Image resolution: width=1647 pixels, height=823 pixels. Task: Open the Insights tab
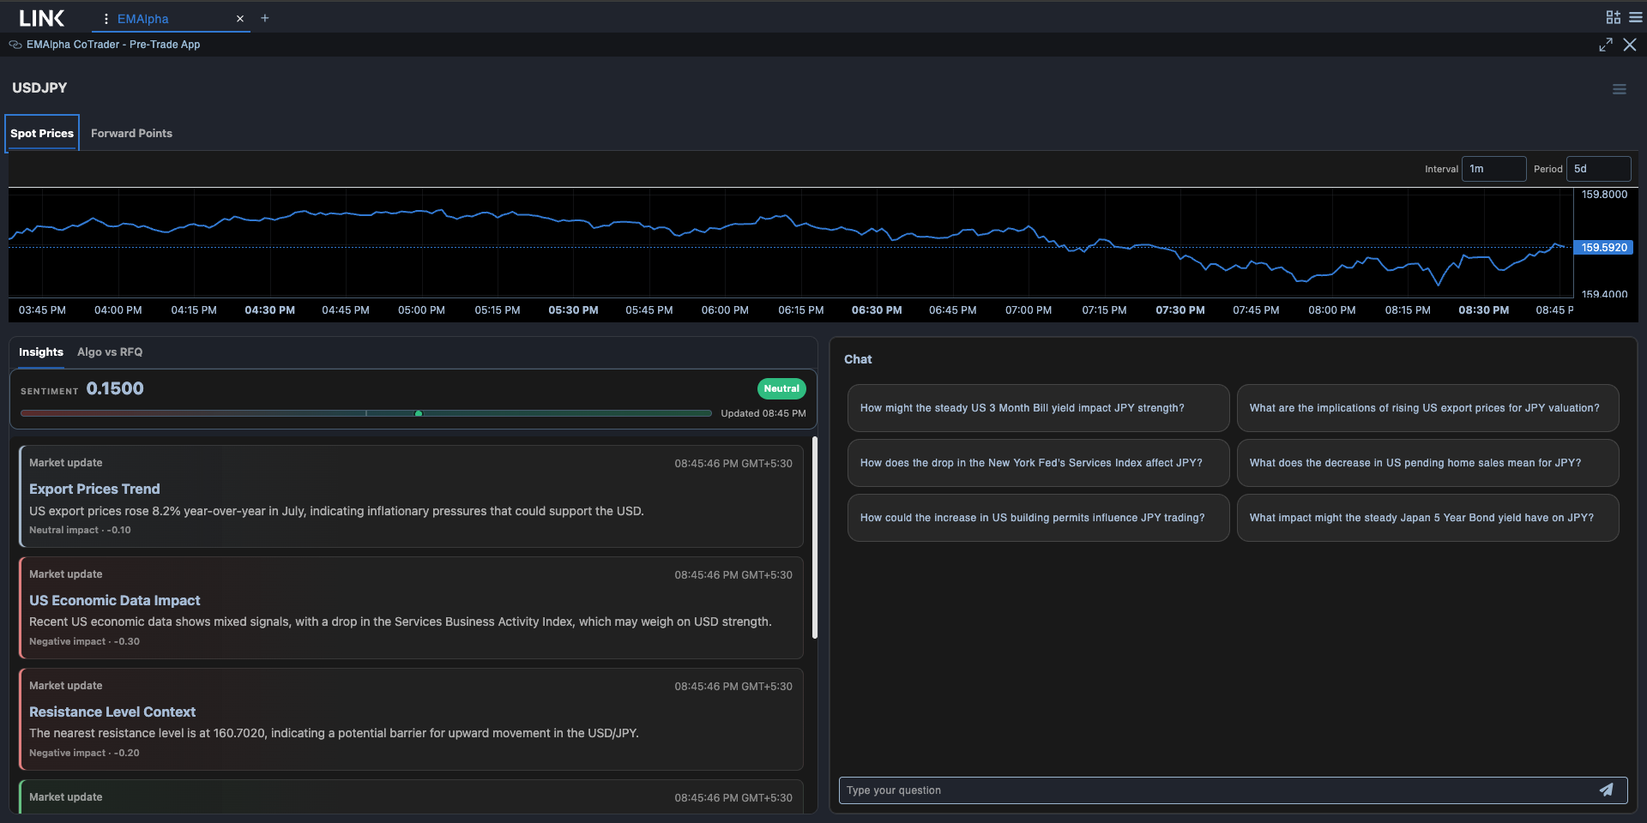pos(41,351)
